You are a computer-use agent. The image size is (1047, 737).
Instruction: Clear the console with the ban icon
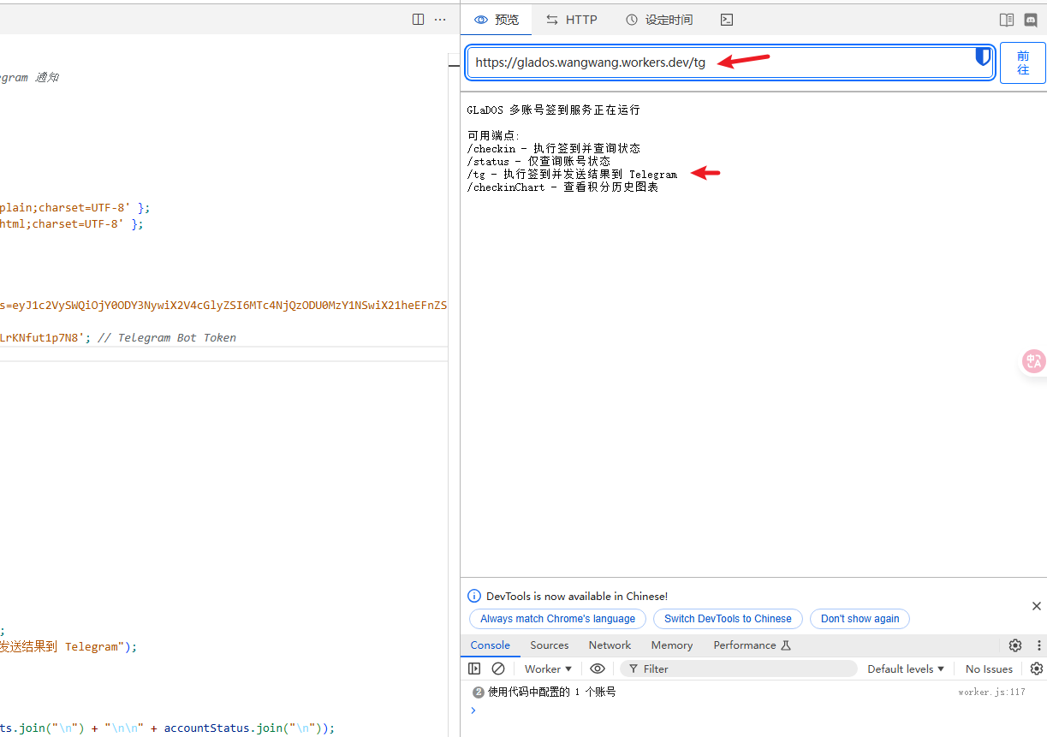pyautogui.click(x=498, y=669)
